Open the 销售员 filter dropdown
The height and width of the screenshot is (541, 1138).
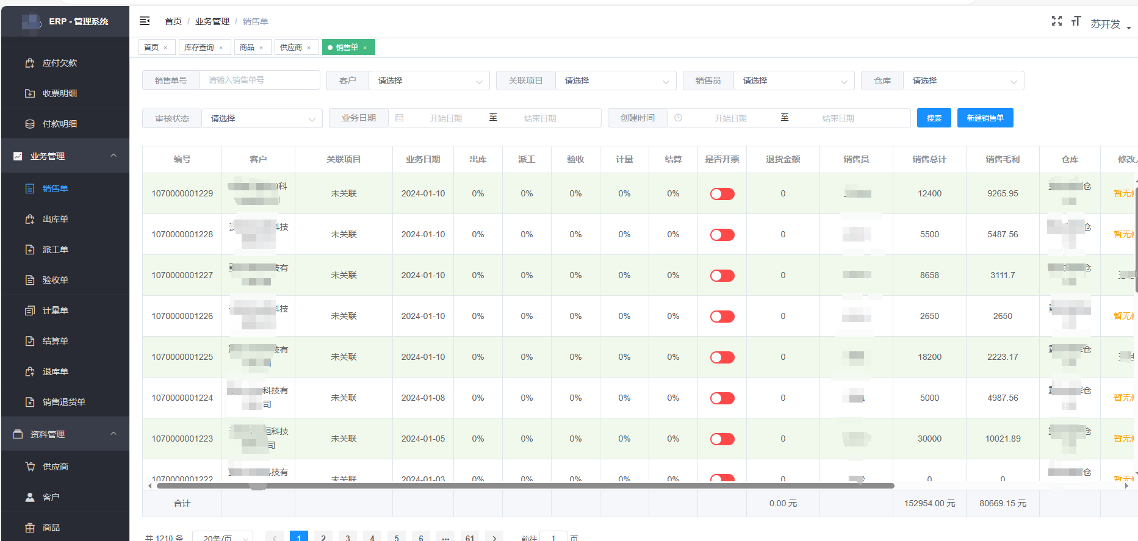point(794,81)
